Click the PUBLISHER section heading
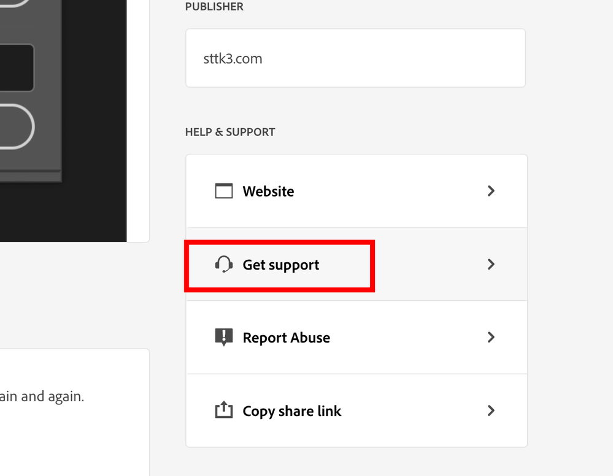The width and height of the screenshot is (613, 476). click(214, 7)
